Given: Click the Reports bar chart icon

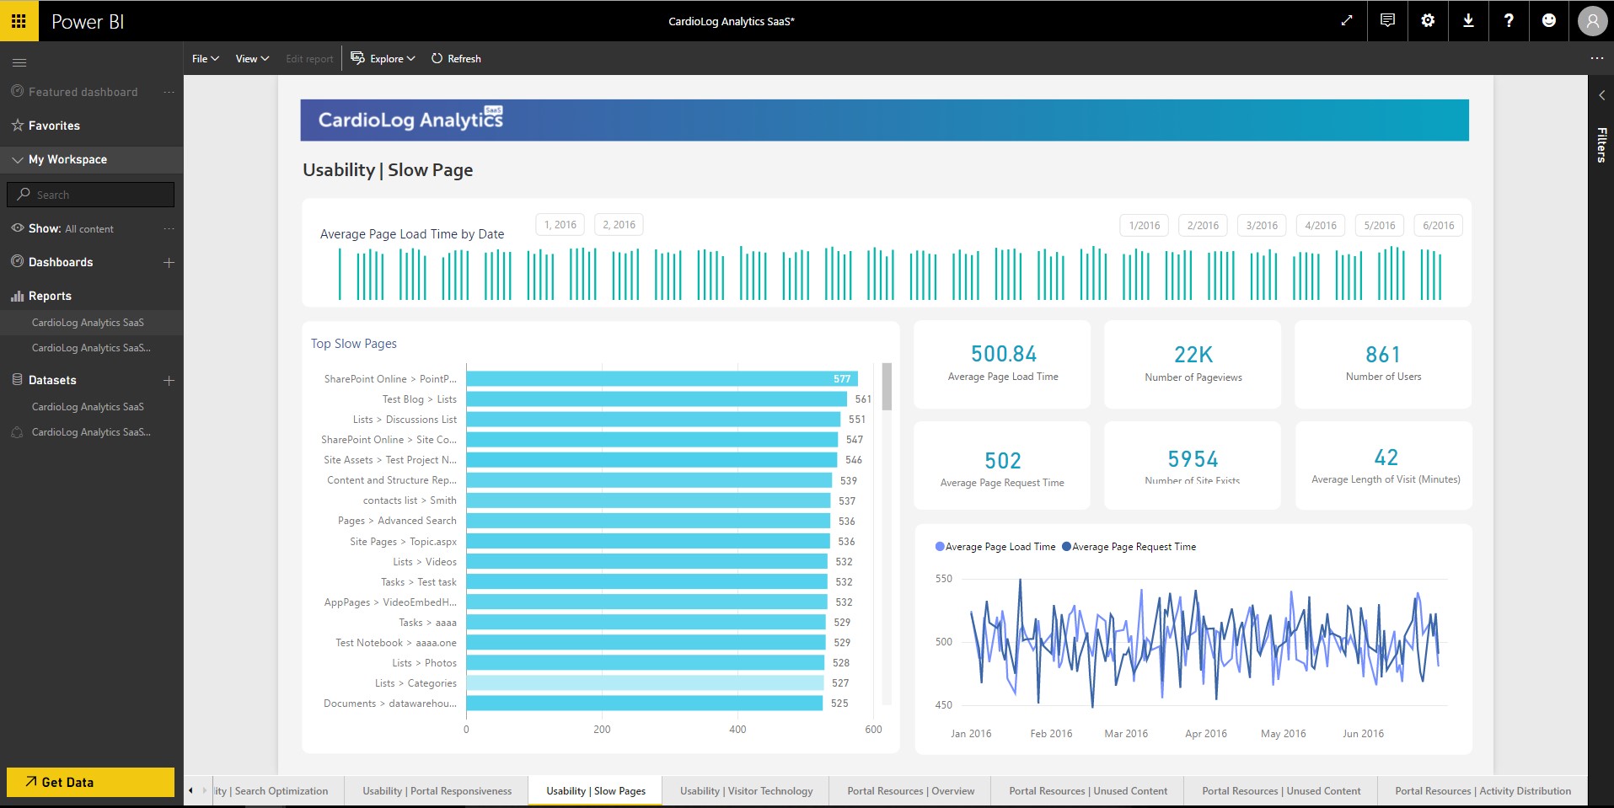Looking at the screenshot, I should coord(17,296).
